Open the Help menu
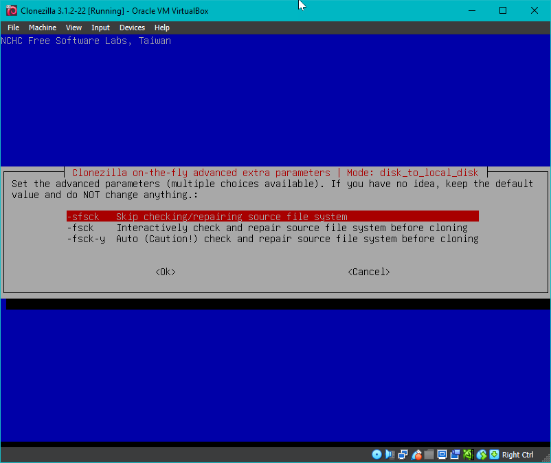Image resolution: width=551 pixels, height=463 pixels. [162, 28]
